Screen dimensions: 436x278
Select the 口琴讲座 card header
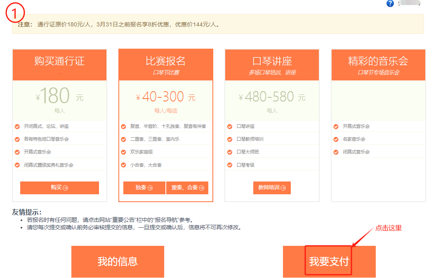pyautogui.click(x=272, y=65)
